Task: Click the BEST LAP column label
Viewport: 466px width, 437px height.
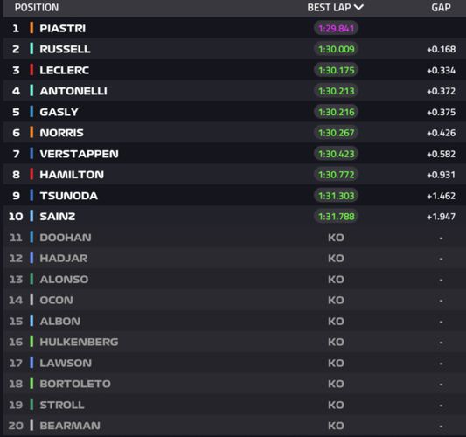Action: tap(329, 7)
